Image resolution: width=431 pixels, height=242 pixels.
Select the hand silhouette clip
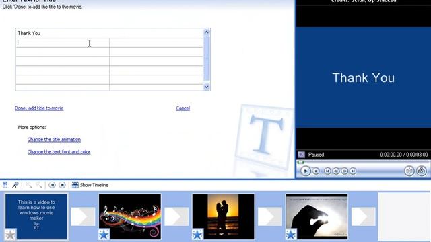(317, 216)
